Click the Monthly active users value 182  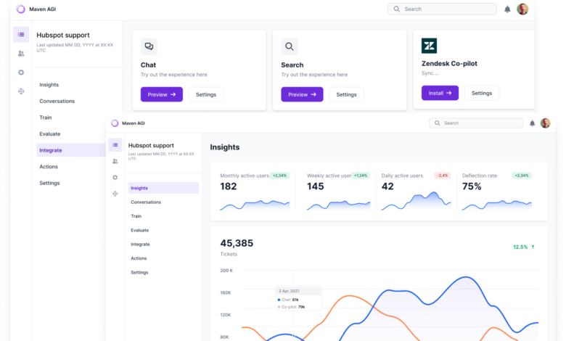(x=229, y=186)
